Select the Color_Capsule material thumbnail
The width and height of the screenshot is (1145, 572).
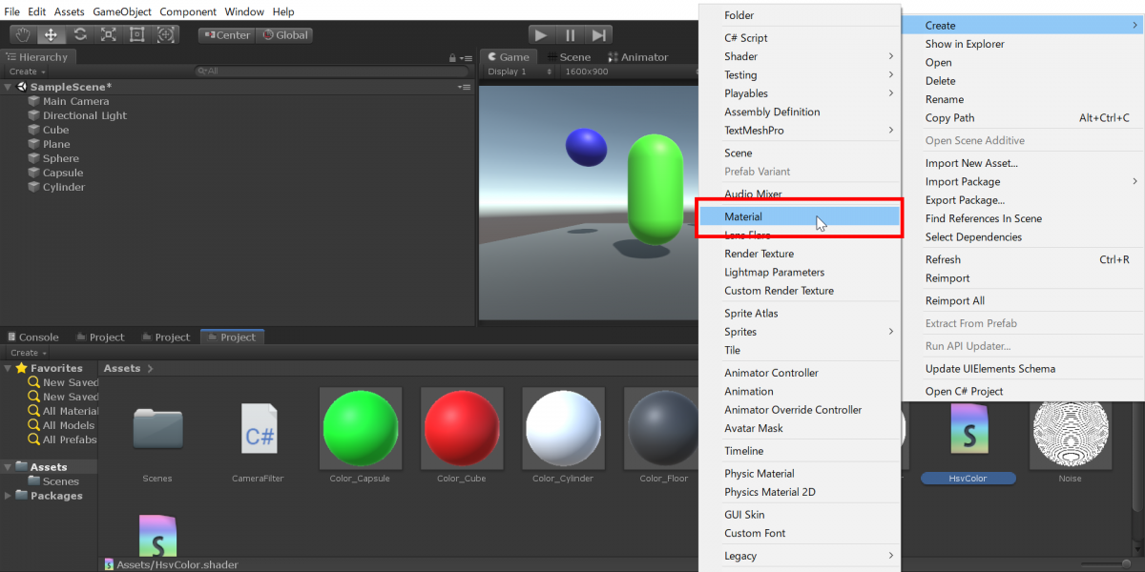tap(360, 428)
